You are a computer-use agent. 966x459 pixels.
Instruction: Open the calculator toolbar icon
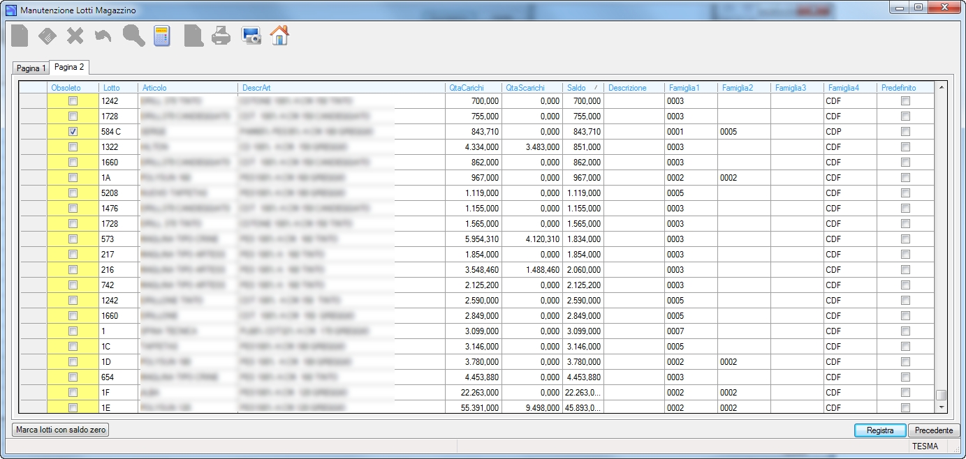[162, 36]
